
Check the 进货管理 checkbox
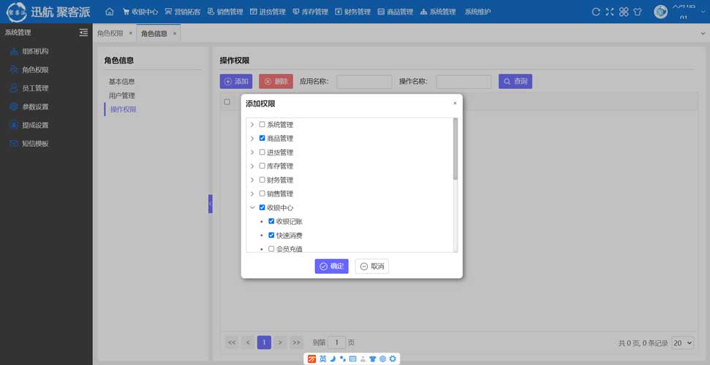coord(262,152)
